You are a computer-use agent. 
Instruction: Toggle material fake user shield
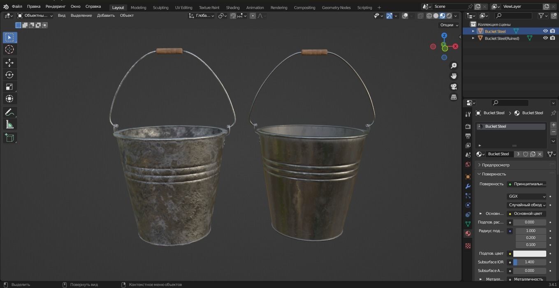pos(526,154)
